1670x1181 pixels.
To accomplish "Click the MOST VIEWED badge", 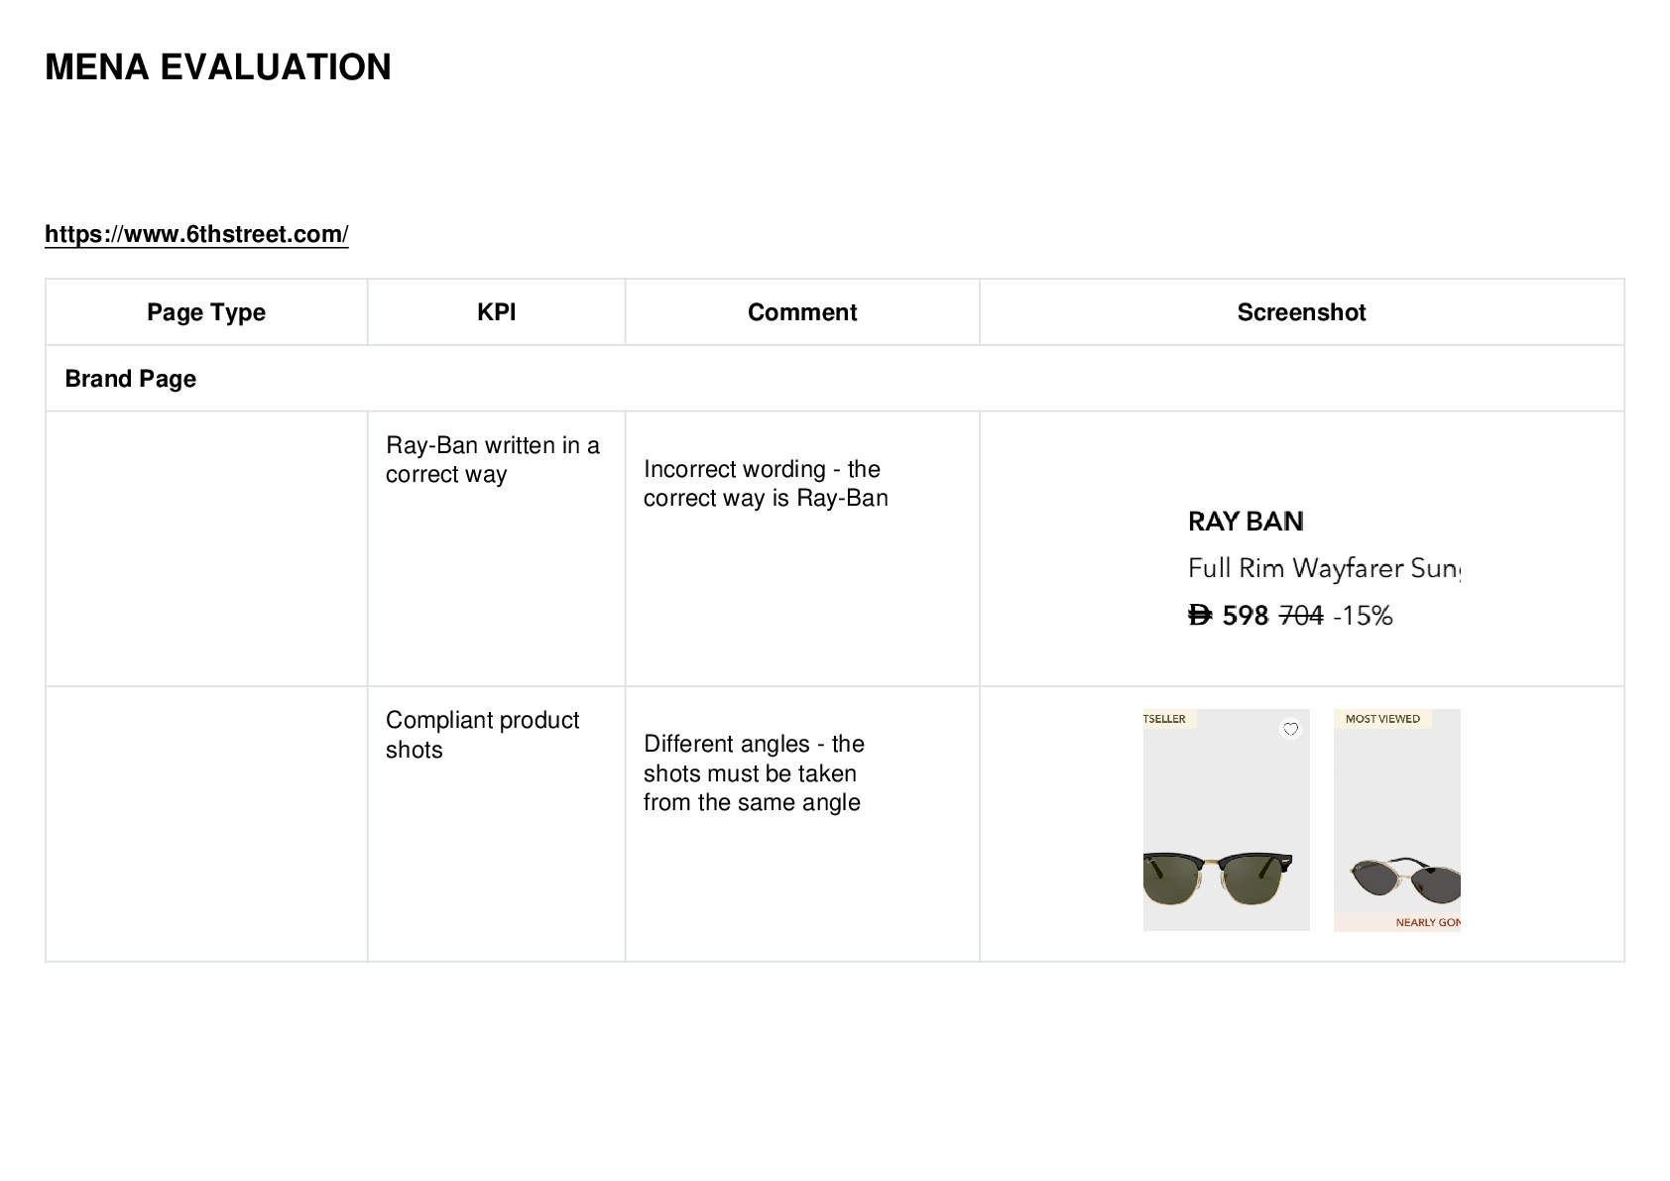I will coord(1382,719).
